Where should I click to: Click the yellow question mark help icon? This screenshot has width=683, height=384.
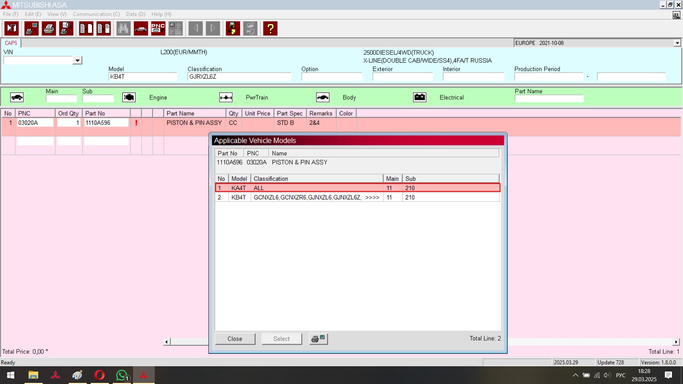(270, 28)
